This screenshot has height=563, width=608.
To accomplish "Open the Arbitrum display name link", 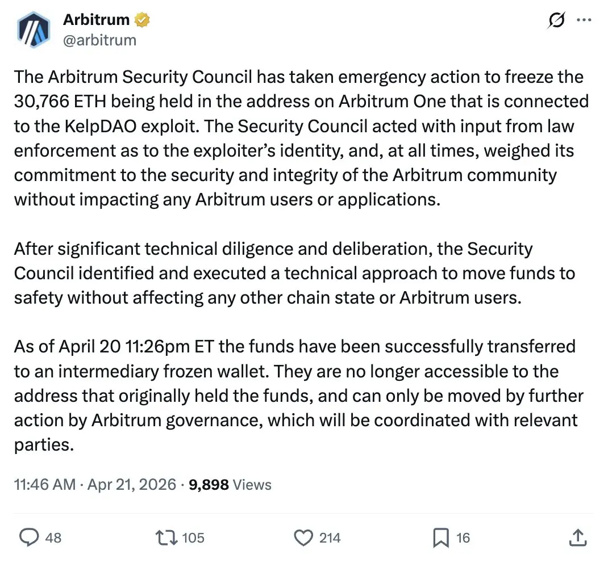I will [96, 19].
